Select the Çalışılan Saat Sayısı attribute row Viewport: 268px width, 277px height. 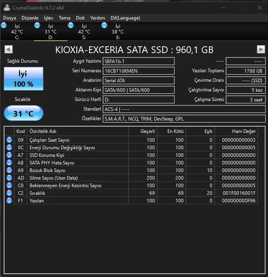[x=131, y=140]
